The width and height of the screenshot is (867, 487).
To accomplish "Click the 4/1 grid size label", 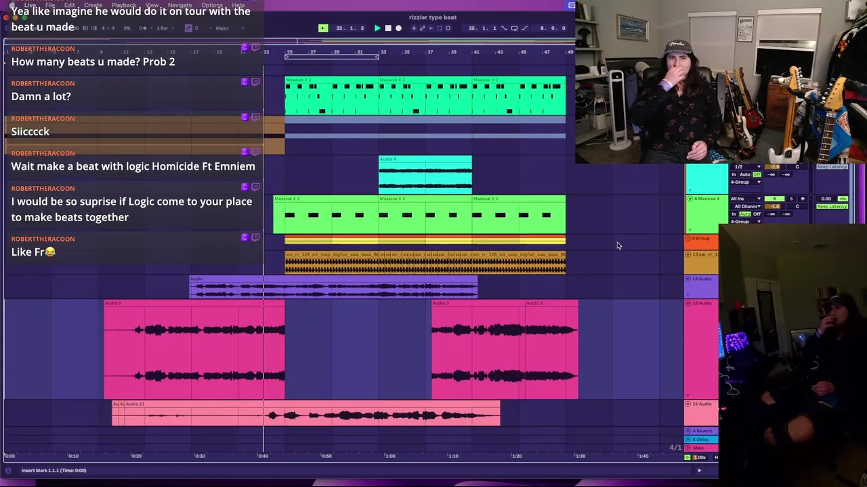I will [x=675, y=448].
